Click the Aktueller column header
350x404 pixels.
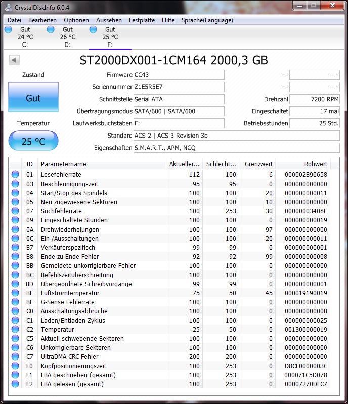184,164
